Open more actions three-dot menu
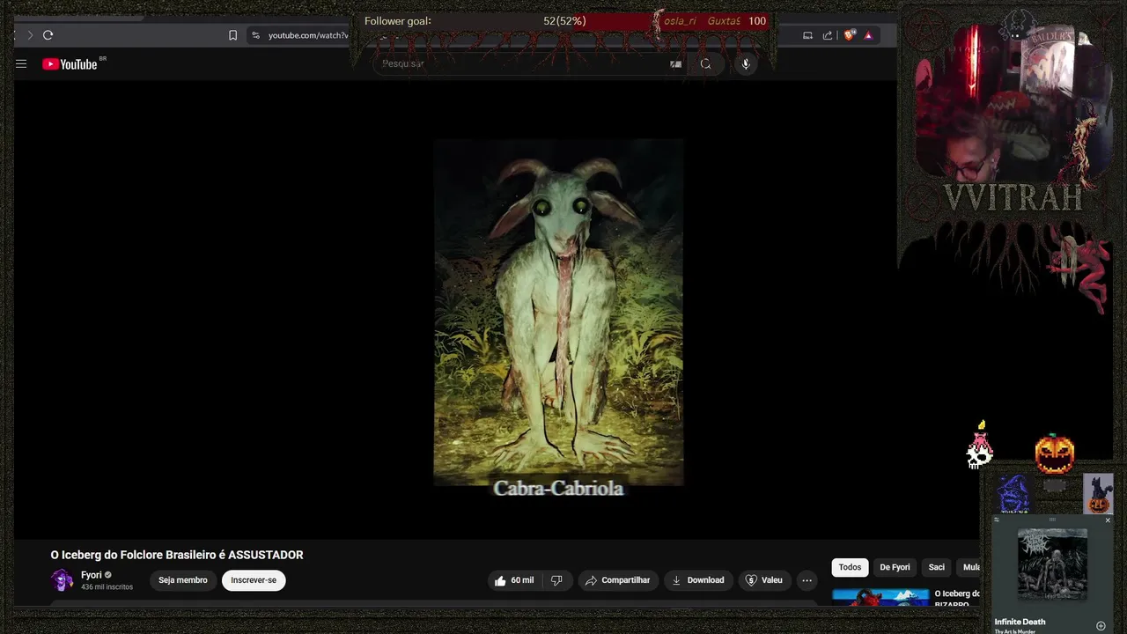1127x634 pixels. tap(807, 580)
